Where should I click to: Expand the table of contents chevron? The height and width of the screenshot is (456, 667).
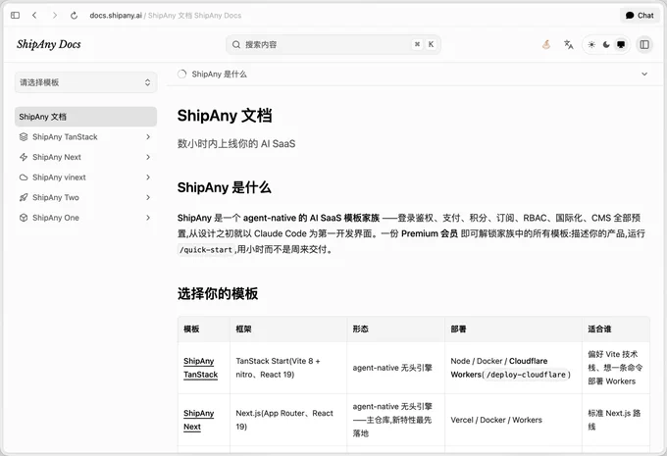[x=644, y=74]
